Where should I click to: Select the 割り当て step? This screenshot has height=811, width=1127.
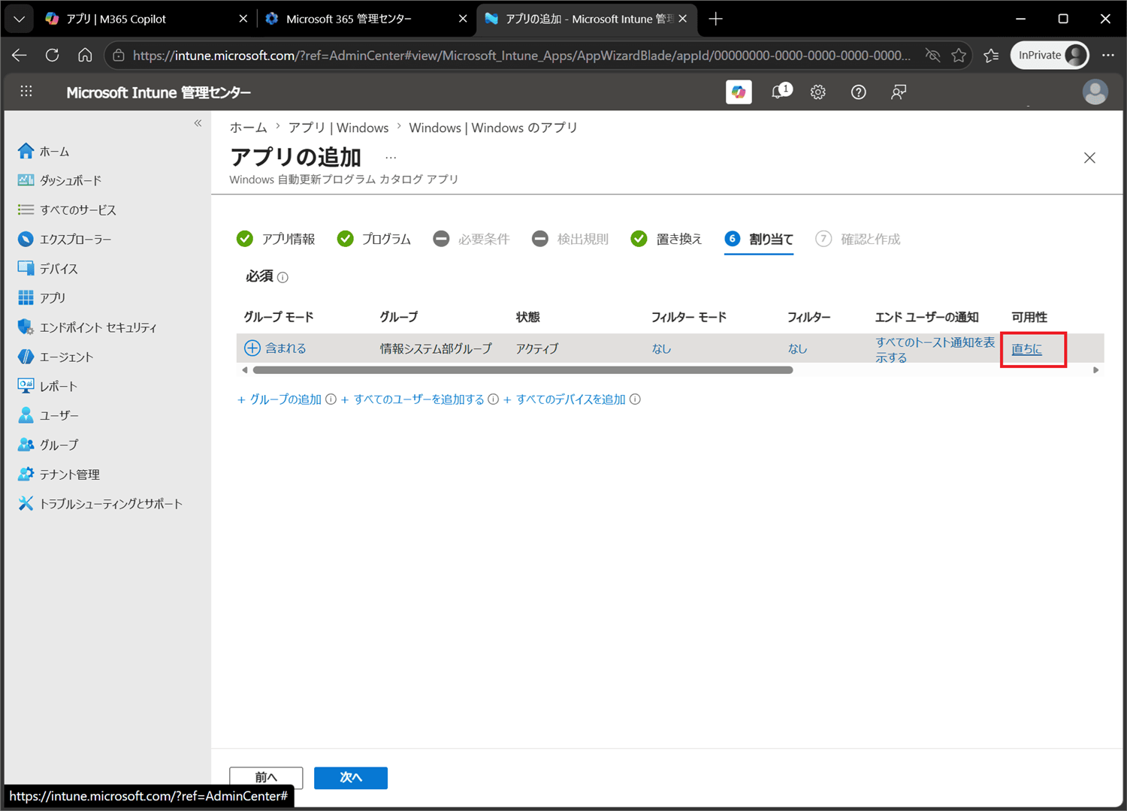coord(759,239)
